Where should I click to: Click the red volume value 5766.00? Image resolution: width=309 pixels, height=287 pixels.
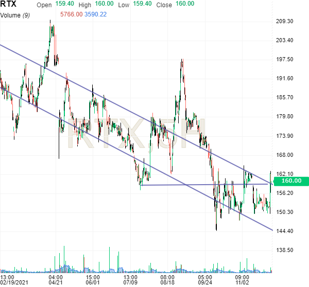point(72,14)
